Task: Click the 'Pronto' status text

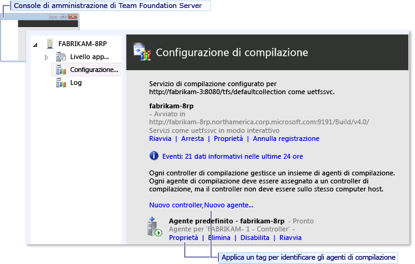Action: (303, 221)
